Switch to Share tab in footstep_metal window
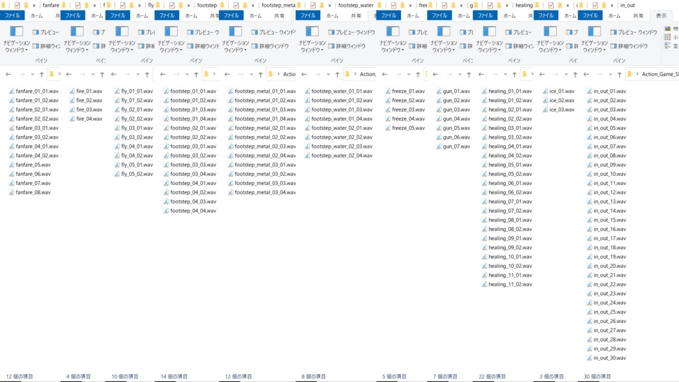 (279, 16)
